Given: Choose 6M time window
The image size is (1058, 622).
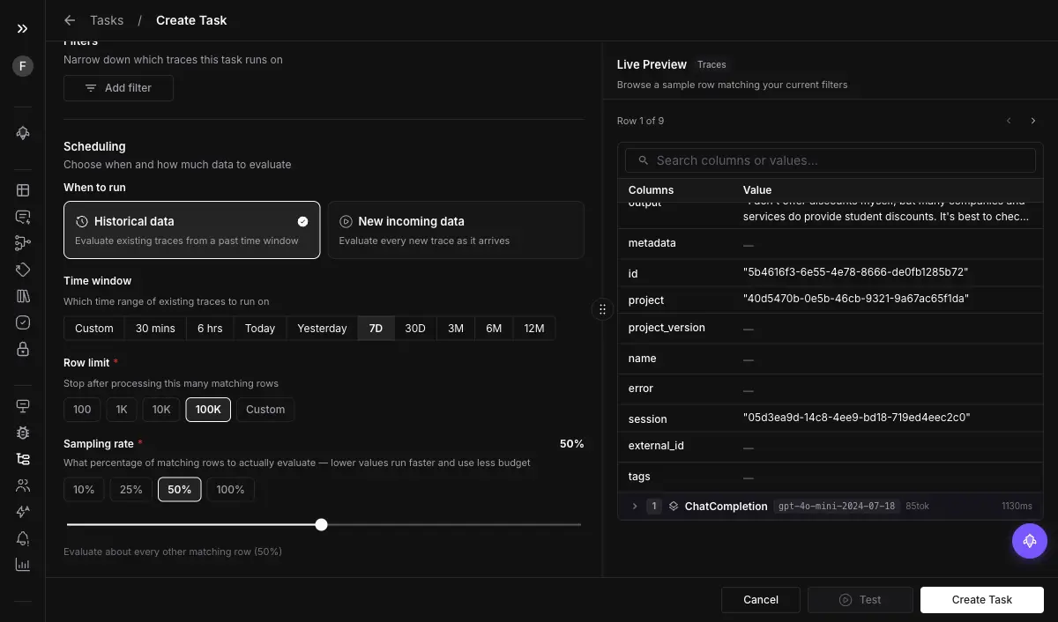Looking at the screenshot, I should point(494,329).
